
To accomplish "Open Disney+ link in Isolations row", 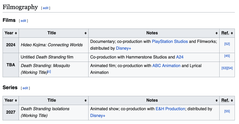I will tap(98, 116).
